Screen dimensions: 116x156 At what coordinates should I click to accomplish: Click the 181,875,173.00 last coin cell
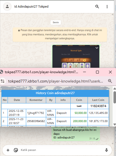tap(98, 121)
